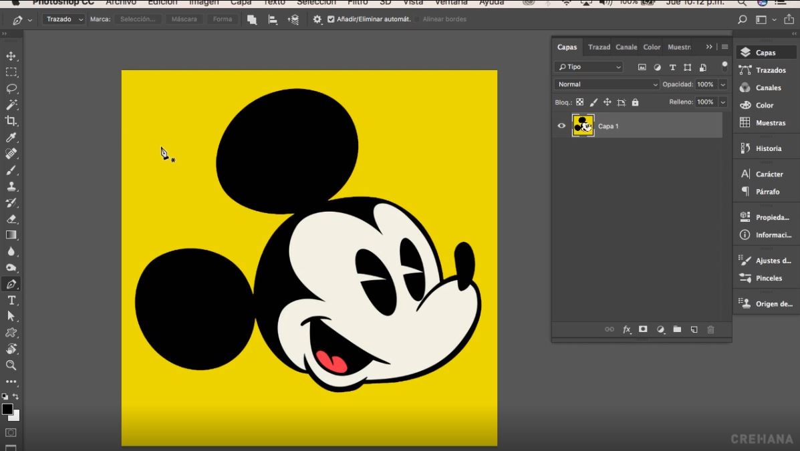The width and height of the screenshot is (800, 451).
Task: Toggle lock all for layer
Action: click(x=635, y=102)
